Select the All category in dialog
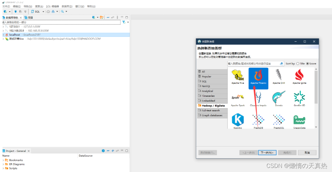This screenshot has width=332, height=172. coord(212,72)
